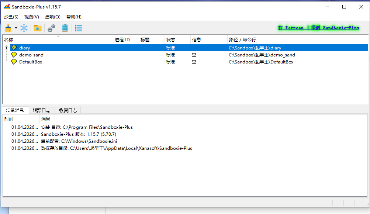
Task: Click the snowflake freeze icon in toolbar
Action: click(x=24, y=28)
